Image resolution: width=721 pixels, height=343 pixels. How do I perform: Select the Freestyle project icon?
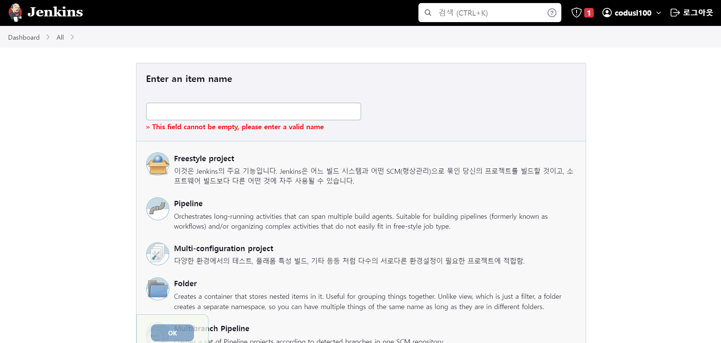click(158, 164)
